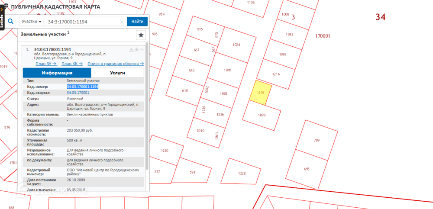The image size is (433, 209).
Task: Click the ПУБЛИЧНАЯ КАДАСТРОВАЯ КАРТА title
Action: coord(55,7)
